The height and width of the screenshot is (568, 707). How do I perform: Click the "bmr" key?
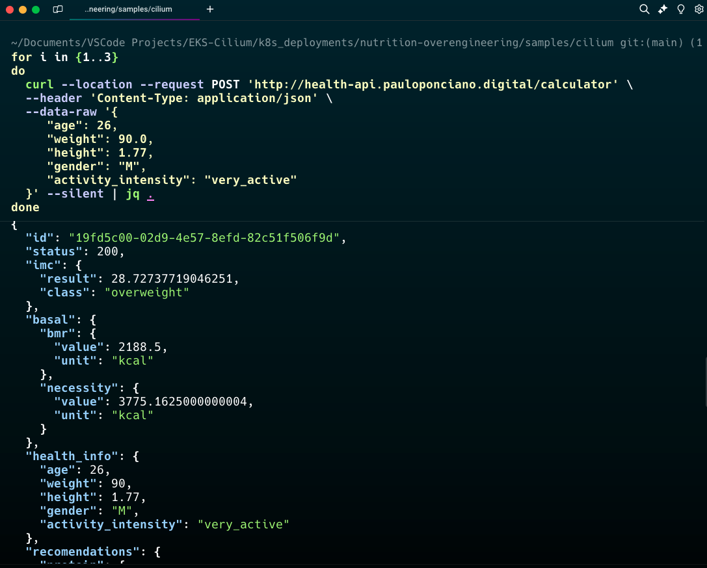(57, 333)
